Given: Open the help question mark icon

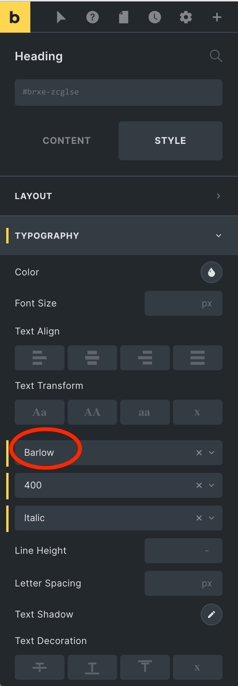Looking at the screenshot, I should pos(93,17).
